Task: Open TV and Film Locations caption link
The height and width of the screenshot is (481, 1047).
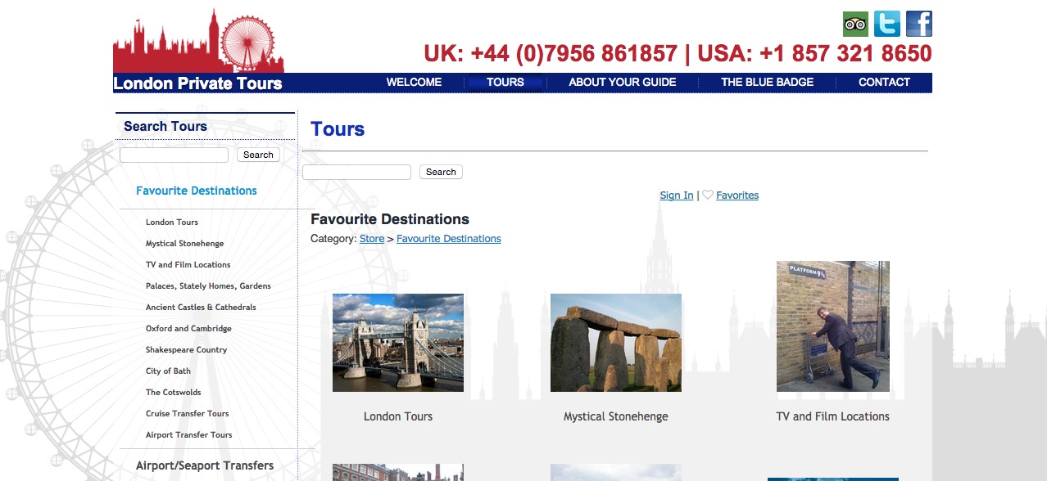Action: tap(833, 416)
